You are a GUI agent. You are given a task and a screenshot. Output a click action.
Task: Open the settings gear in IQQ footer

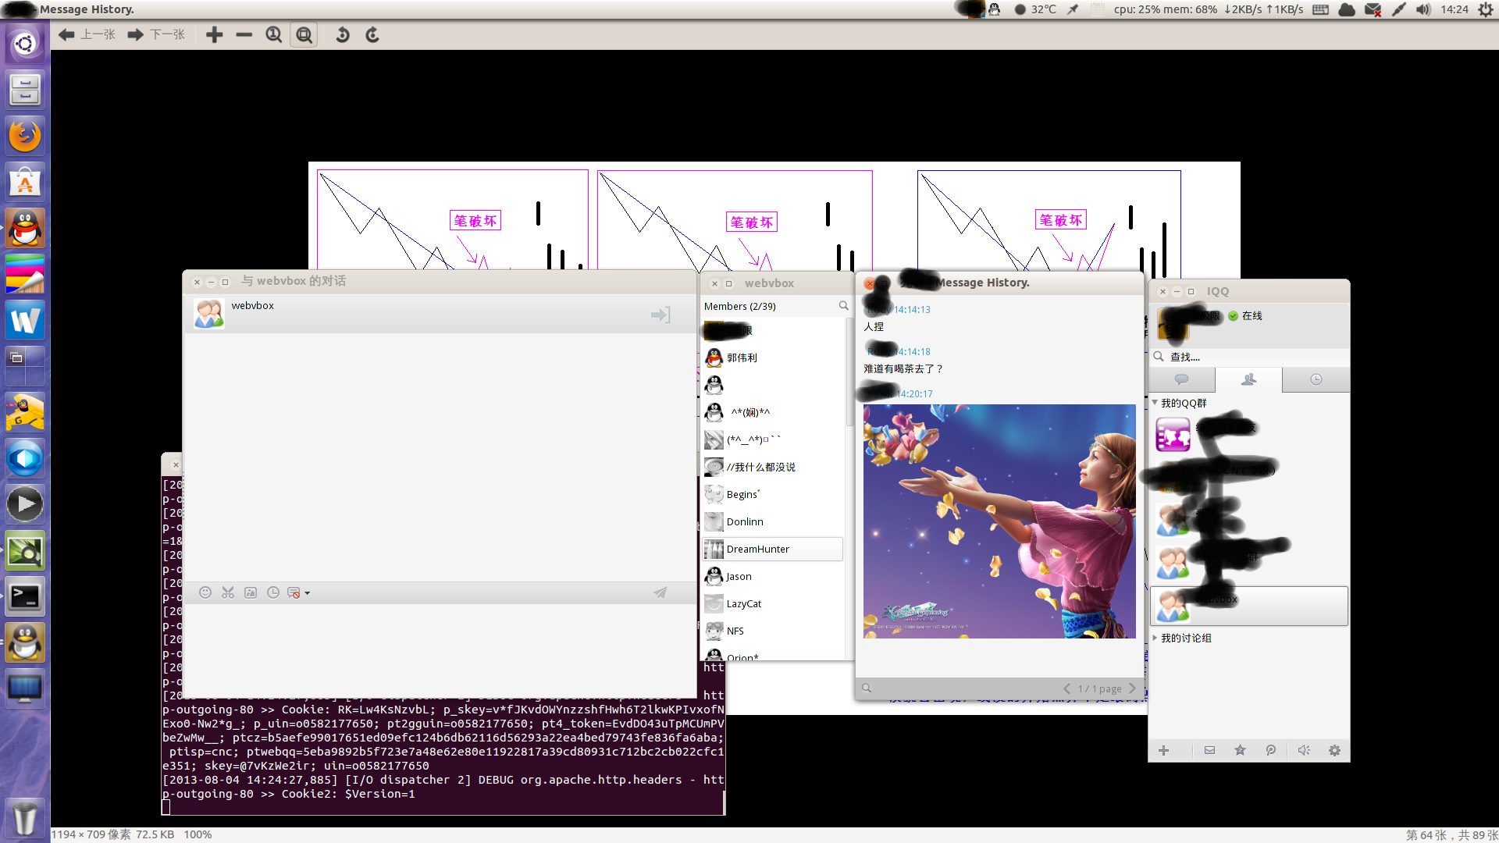[x=1334, y=750]
